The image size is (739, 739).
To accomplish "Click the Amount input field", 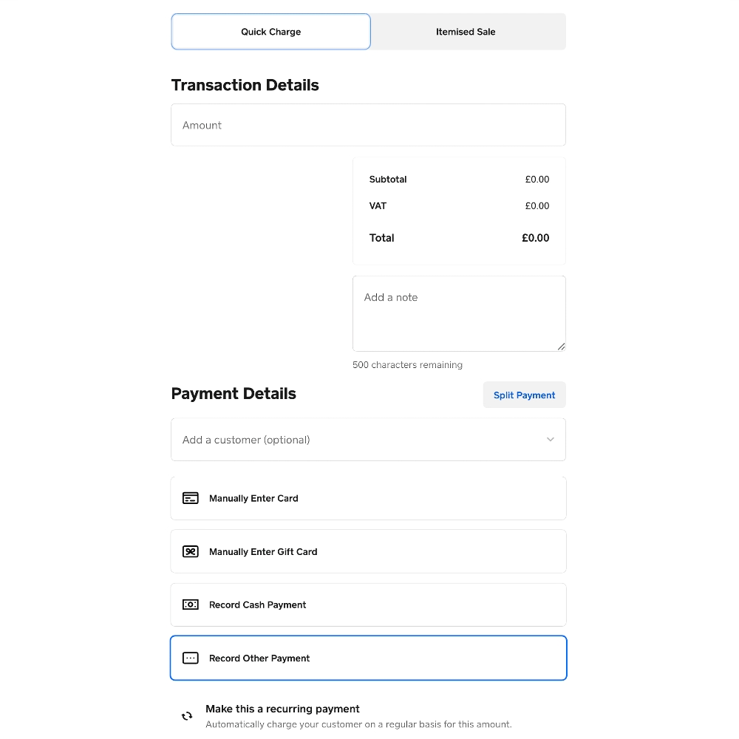I will tap(368, 125).
